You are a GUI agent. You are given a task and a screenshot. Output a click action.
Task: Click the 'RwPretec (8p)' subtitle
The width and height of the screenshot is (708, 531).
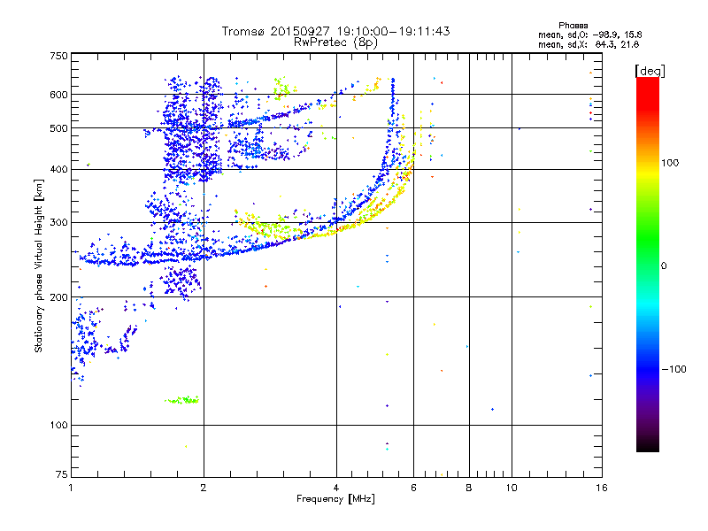click(x=335, y=42)
